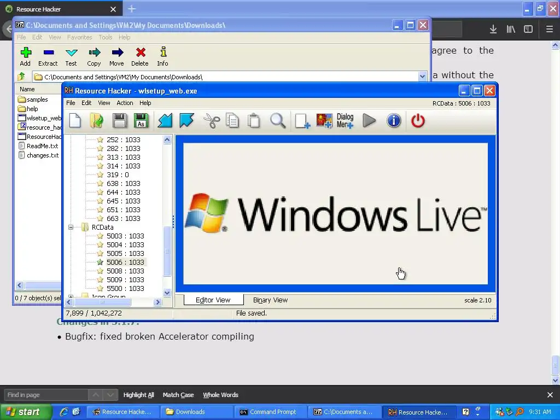Open the blue info icon in Resource Hacker
The image size is (560, 420).
394,121
